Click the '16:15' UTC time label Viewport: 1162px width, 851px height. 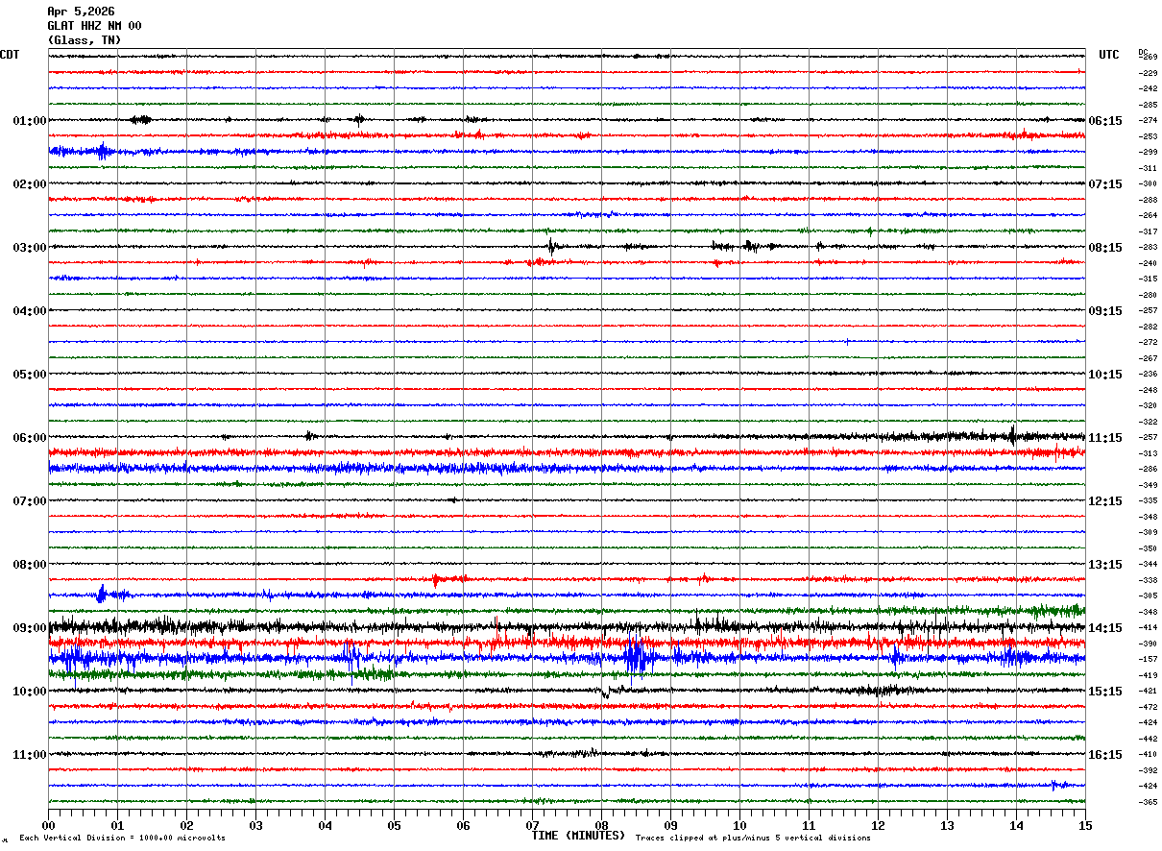click(x=1106, y=755)
